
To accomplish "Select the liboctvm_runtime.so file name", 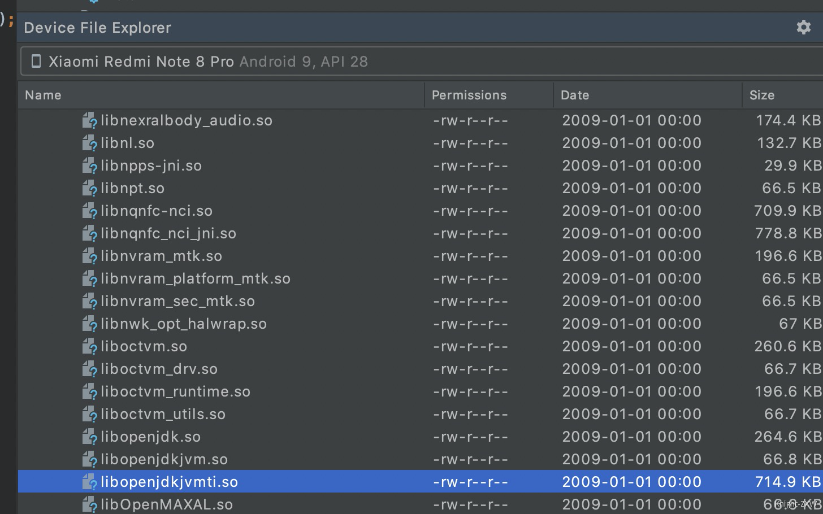I will tap(175, 391).
